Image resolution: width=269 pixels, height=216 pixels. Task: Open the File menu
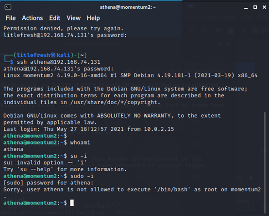pos(11,18)
